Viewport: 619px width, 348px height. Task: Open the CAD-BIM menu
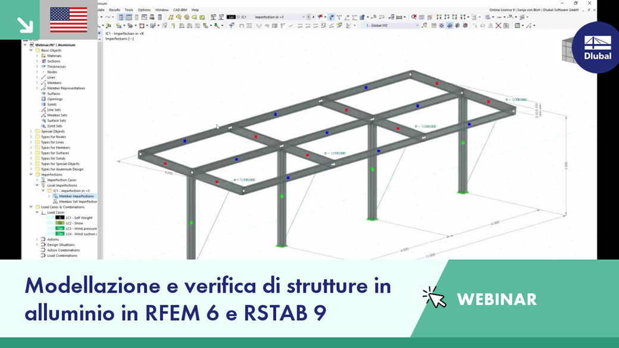point(179,10)
